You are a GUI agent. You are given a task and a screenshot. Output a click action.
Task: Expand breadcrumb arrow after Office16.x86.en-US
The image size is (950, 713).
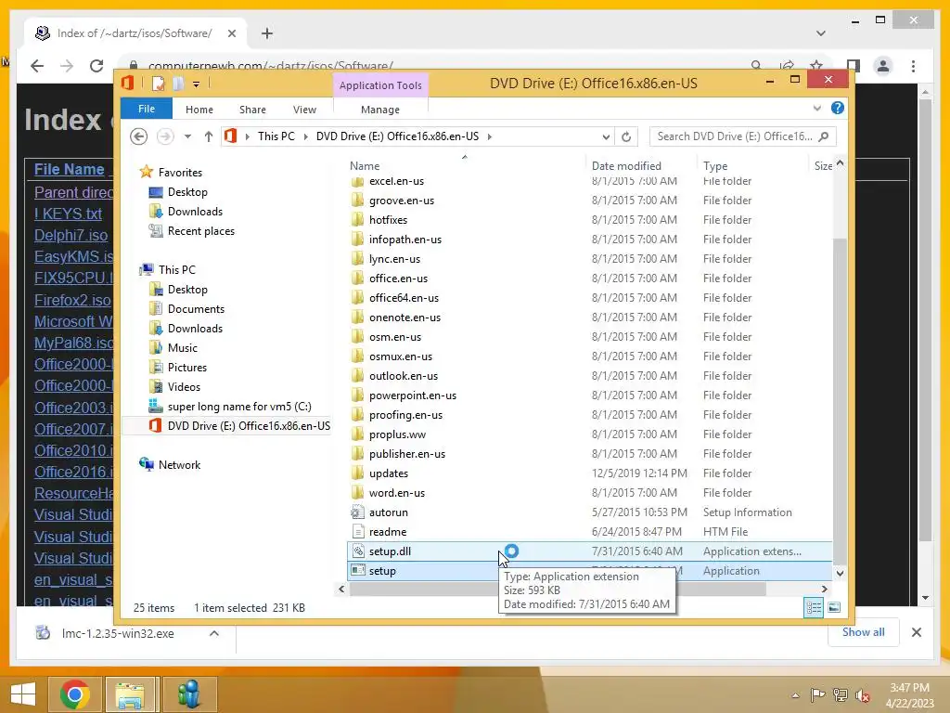coord(490,136)
